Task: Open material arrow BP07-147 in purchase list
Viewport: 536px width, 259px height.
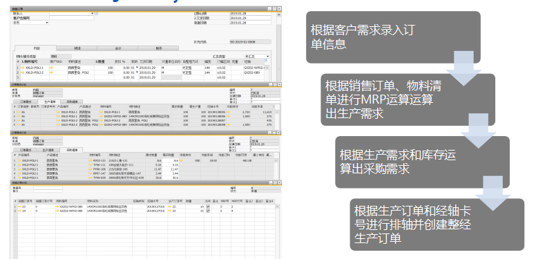Action: [90, 173]
